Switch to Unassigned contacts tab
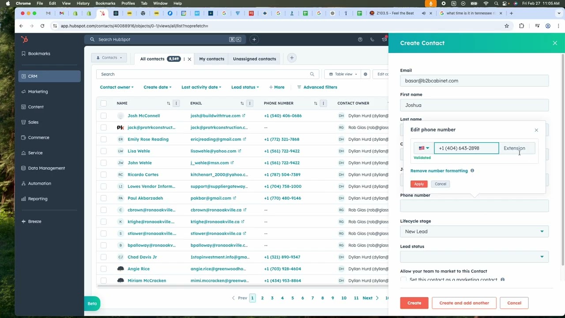This screenshot has height=318, width=565. pos(254,59)
